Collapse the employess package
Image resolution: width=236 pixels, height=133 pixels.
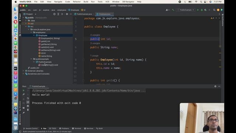point(31,33)
